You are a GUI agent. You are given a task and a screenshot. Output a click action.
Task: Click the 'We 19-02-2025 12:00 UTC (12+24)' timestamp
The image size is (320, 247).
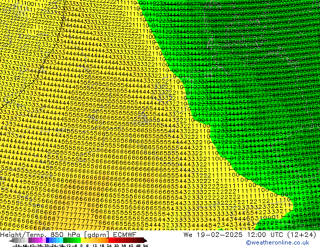click(x=250, y=234)
